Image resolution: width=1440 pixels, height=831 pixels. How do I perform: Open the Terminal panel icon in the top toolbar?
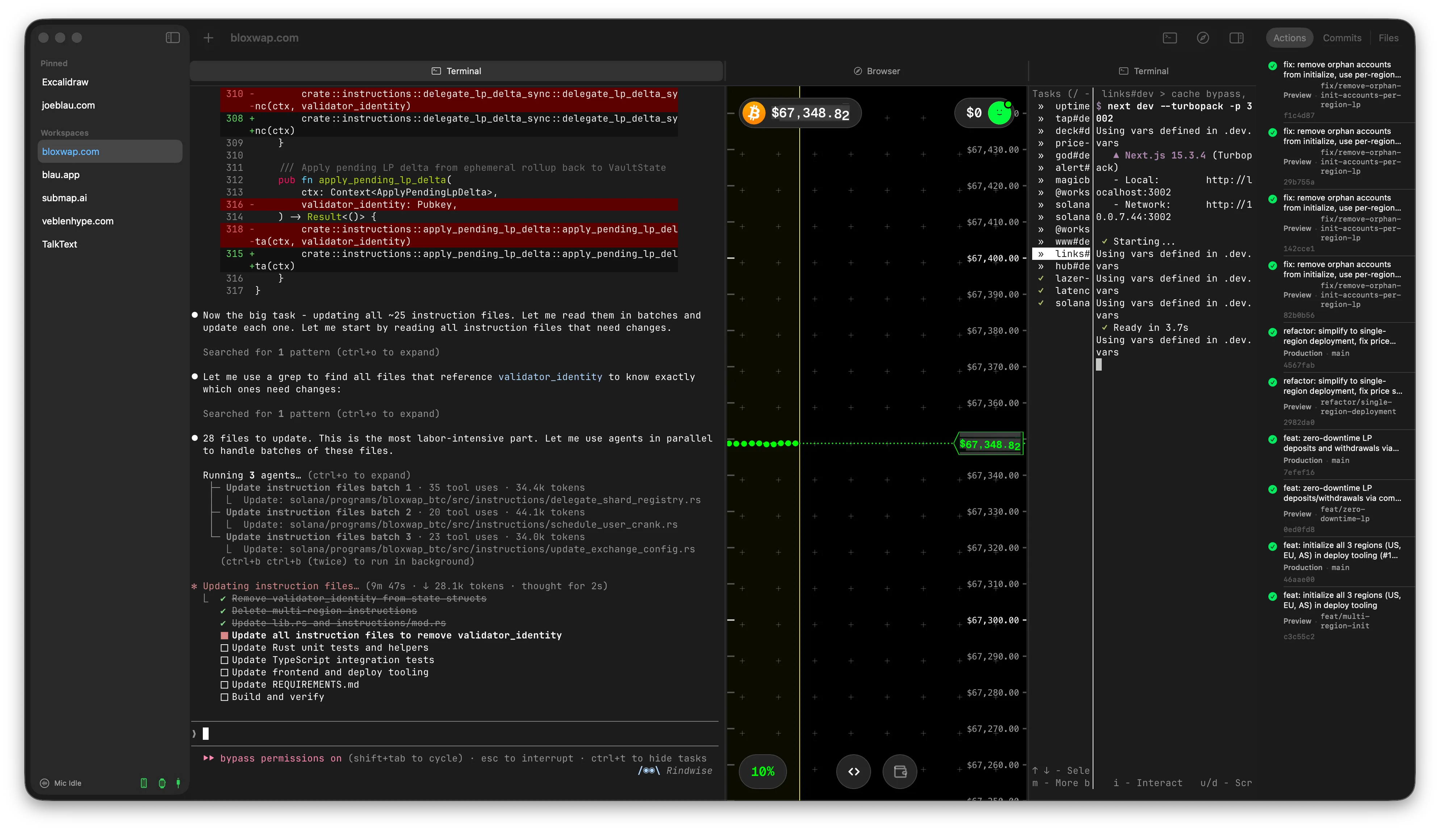(x=1169, y=38)
